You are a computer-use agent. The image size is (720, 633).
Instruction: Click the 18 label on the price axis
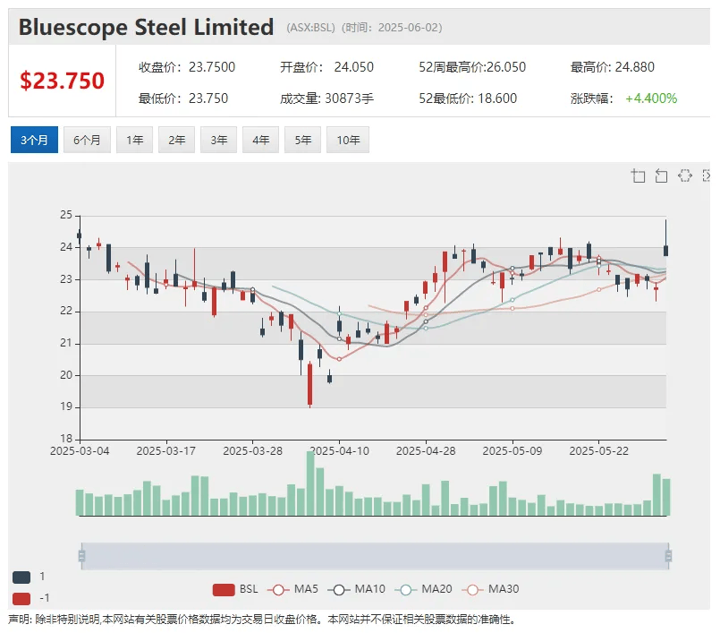[x=66, y=439]
